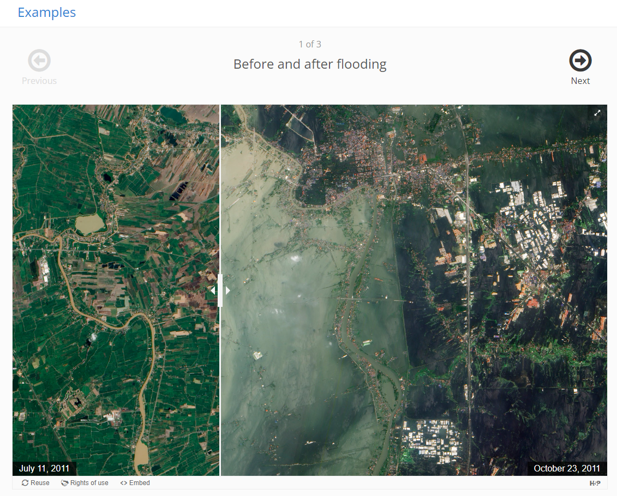Open fullscreen using the expand icon
The height and width of the screenshot is (496, 617).
pyautogui.click(x=597, y=113)
